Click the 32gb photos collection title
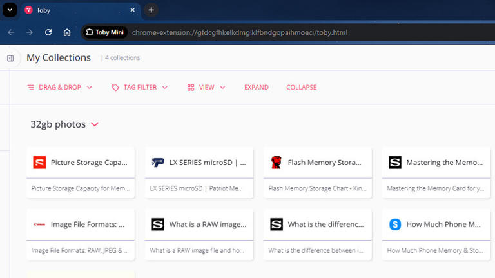 point(58,124)
